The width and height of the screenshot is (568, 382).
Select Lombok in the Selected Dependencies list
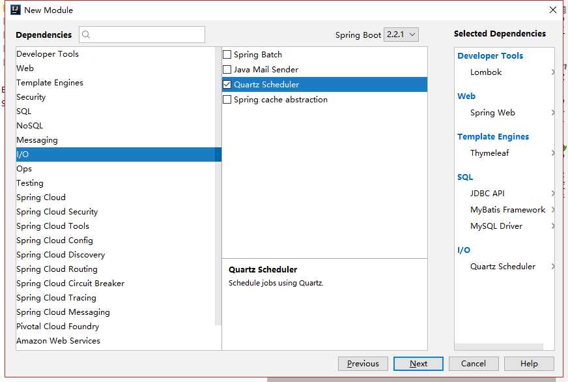pyautogui.click(x=486, y=72)
